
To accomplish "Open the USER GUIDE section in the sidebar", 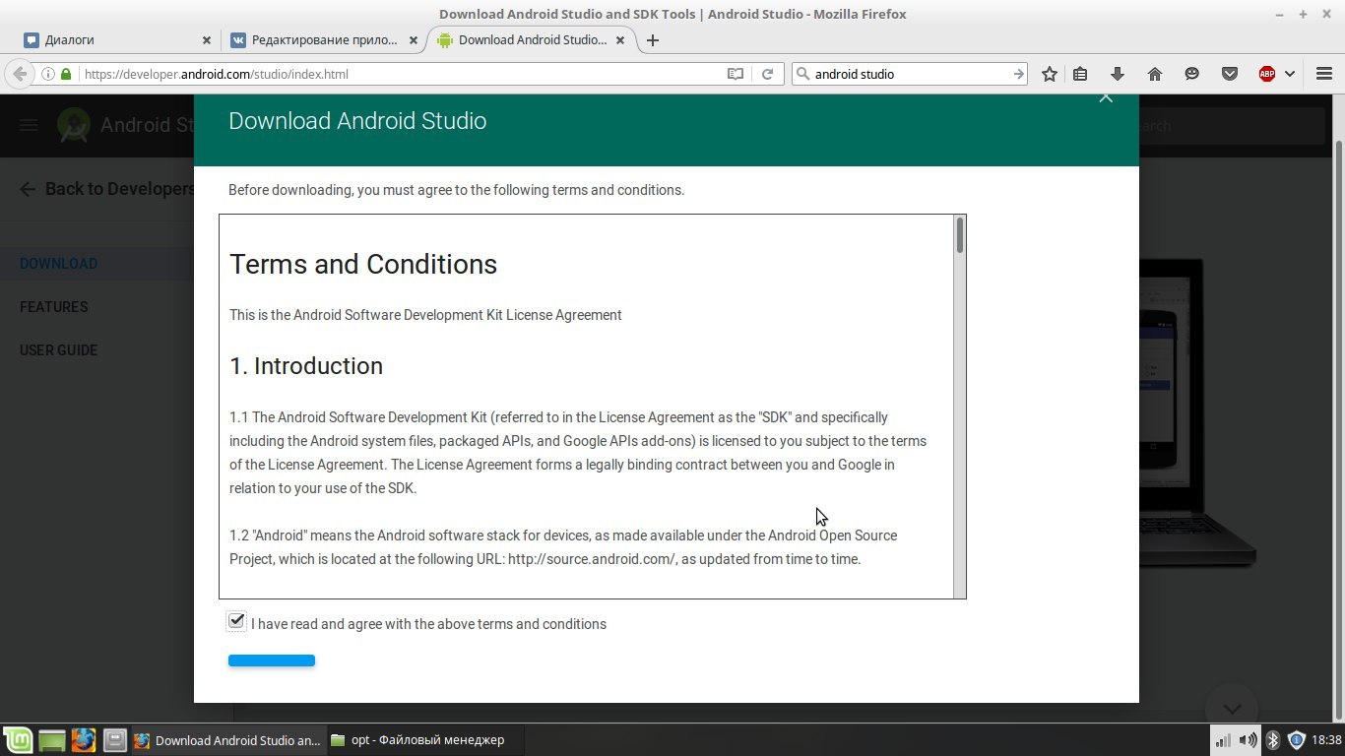I will click(x=58, y=350).
